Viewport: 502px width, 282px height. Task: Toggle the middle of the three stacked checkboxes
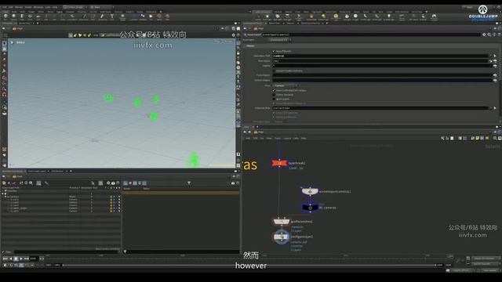(274, 95)
